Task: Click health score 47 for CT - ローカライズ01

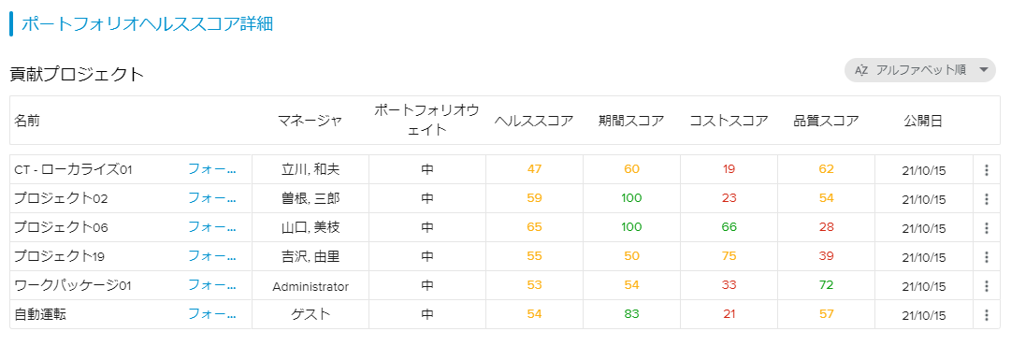Action: pyautogui.click(x=534, y=169)
